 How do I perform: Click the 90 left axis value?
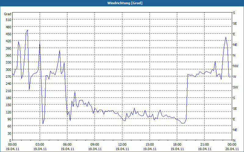click(x=9, y=119)
